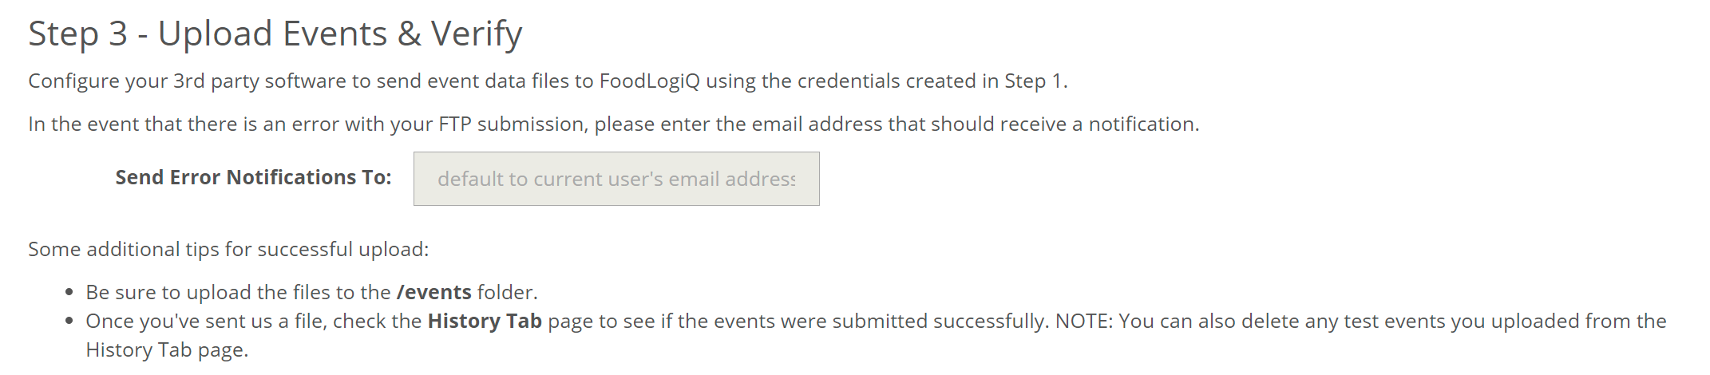Click the 'default to current user's email' placeholder
1710x375 pixels.
point(616,179)
